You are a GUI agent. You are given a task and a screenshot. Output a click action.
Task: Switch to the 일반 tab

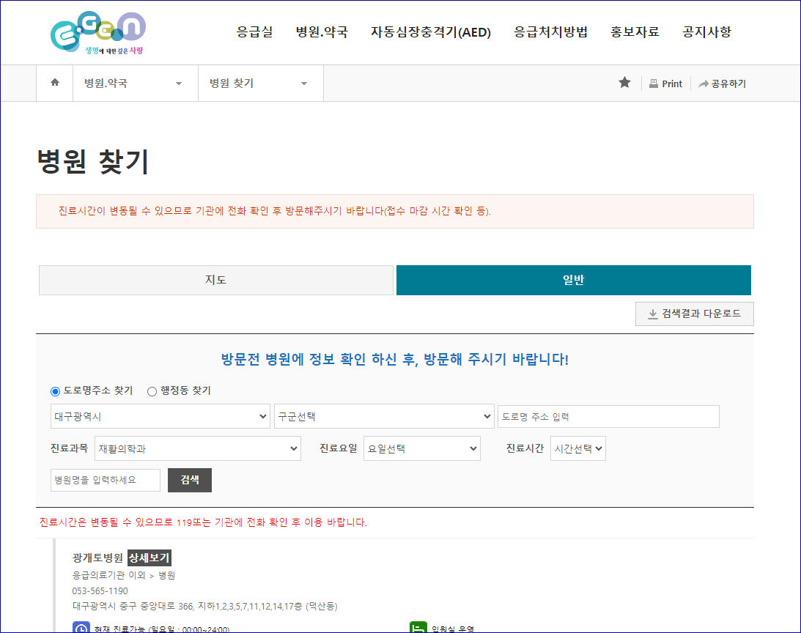pyautogui.click(x=574, y=280)
